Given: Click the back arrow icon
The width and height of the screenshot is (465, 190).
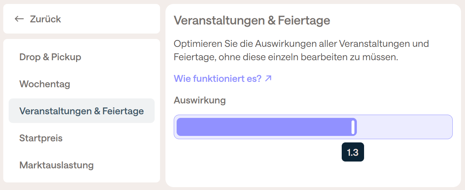Looking at the screenshot, I should tap(19, 19).
